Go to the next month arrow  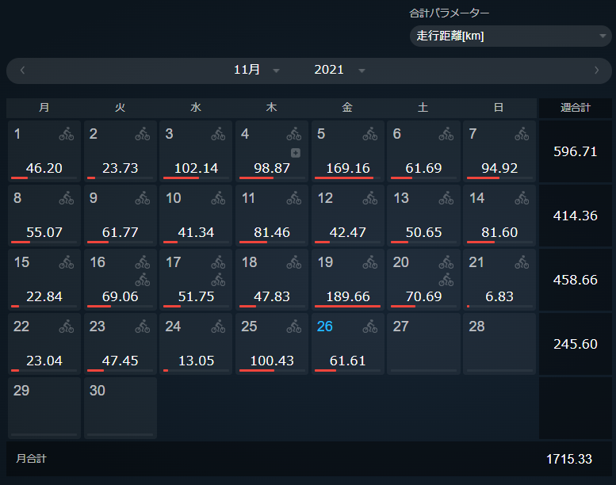point(596,71)
